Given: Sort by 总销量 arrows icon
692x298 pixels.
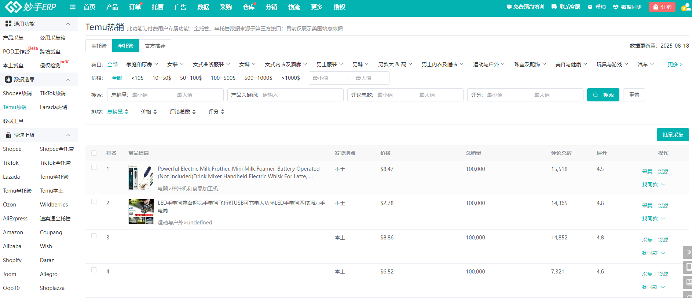Looking at the screenshot, I should click(127, 112).
